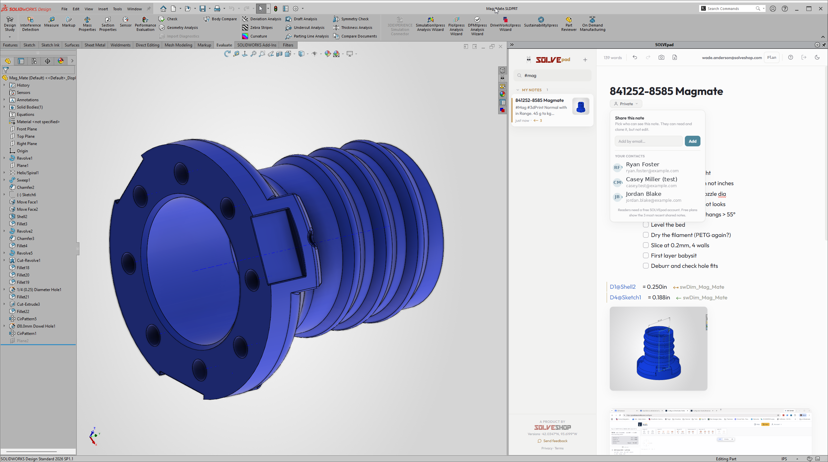Click Edit Appearance in heads-up toolbar
Image resolution: width=828 pixels, height=462 pixels.
[x=327, y=54]
